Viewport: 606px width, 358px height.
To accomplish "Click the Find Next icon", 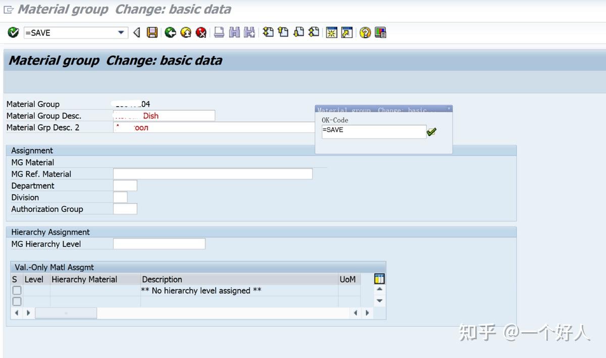I will coord(248,32).
